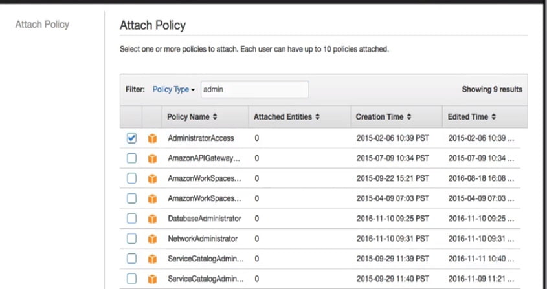Click the policy icon beside AmazonAPIGateway
The width and height of the screenshot is (547, 289).
click(153, 158)
